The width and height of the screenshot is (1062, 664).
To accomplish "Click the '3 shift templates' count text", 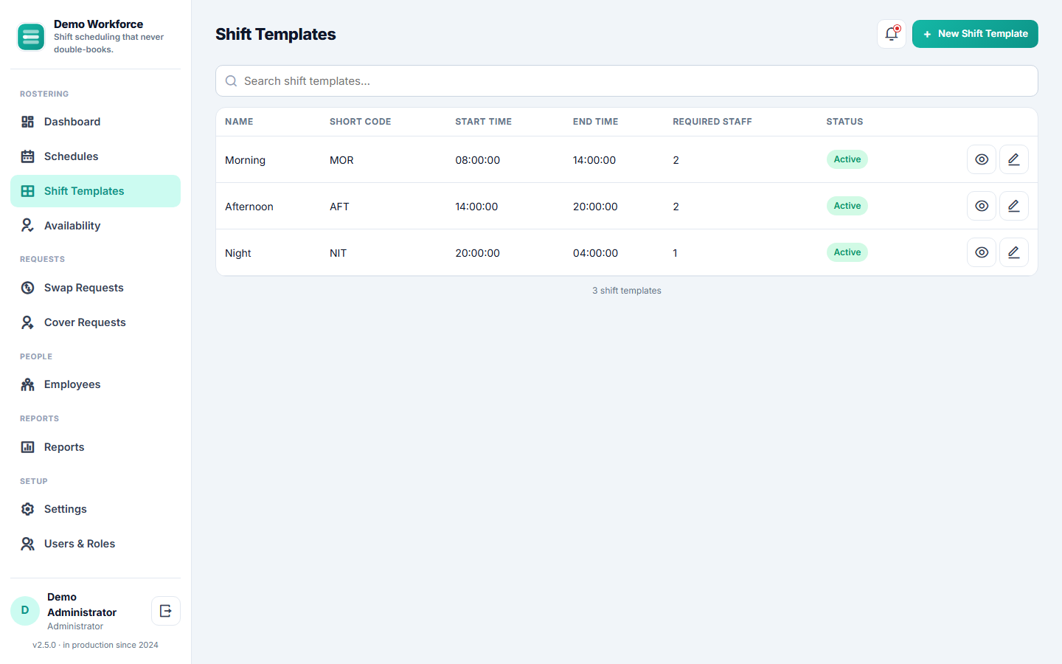I will click(x=627, y=291).
